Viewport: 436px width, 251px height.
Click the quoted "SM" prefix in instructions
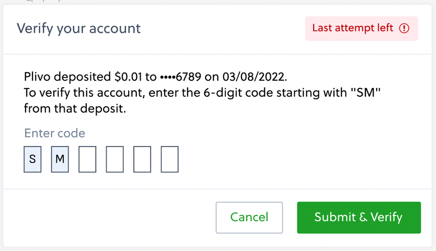365,93
